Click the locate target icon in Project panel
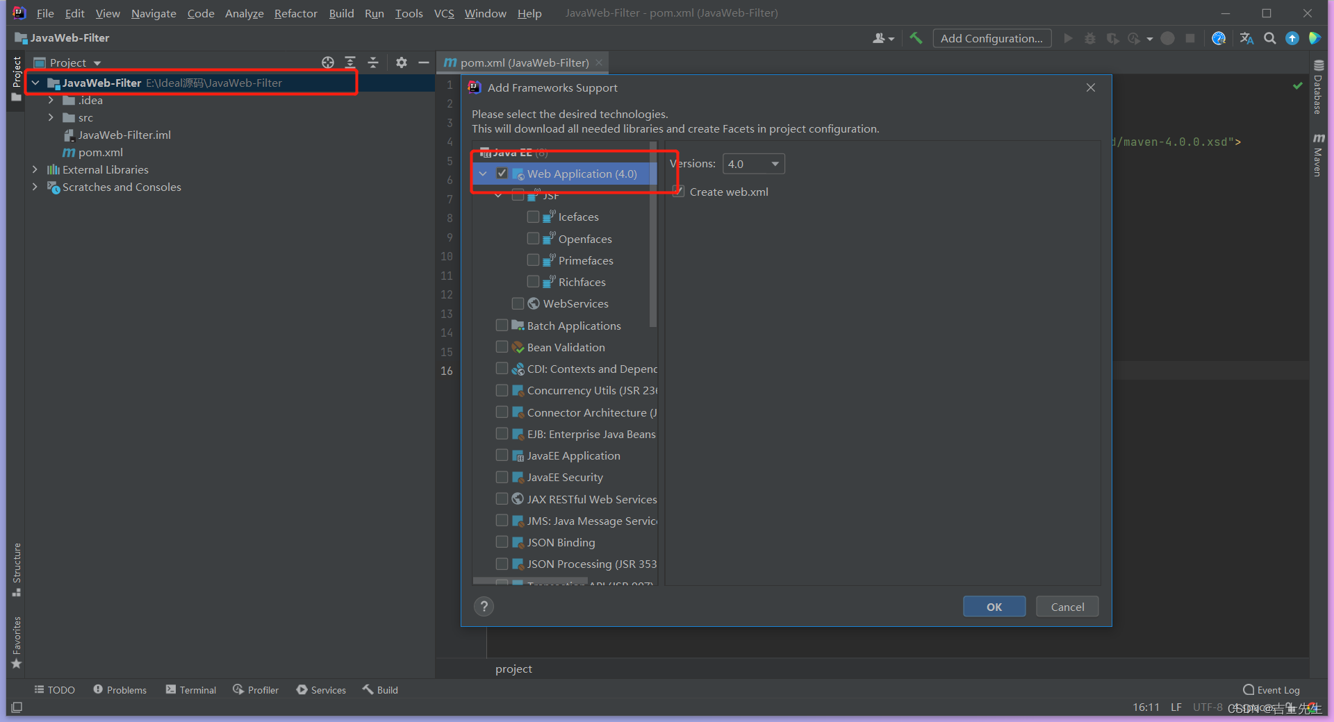 328,62
